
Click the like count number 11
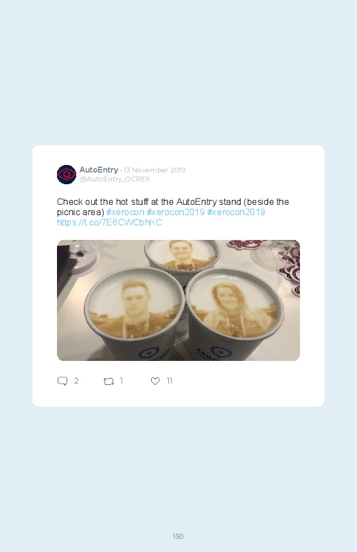169,381
